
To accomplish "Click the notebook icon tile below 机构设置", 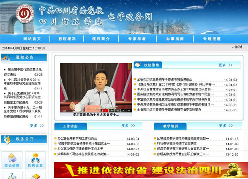I will (35, 176).
